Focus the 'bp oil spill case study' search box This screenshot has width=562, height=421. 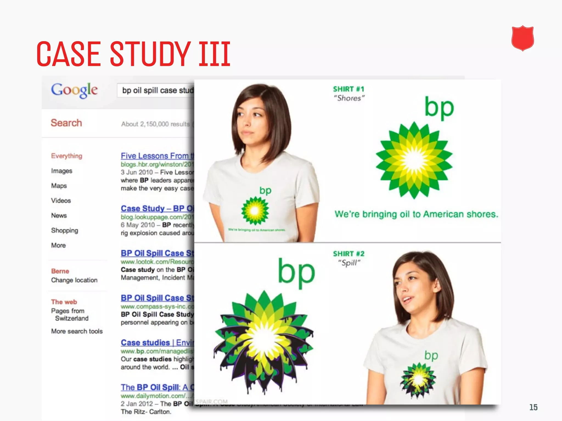point(156,90)
